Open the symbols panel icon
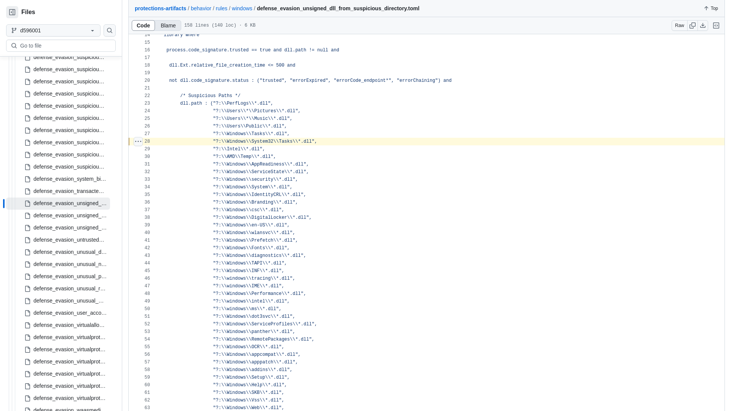This screenshot has width=731, height=411. (x=716, y=25)
